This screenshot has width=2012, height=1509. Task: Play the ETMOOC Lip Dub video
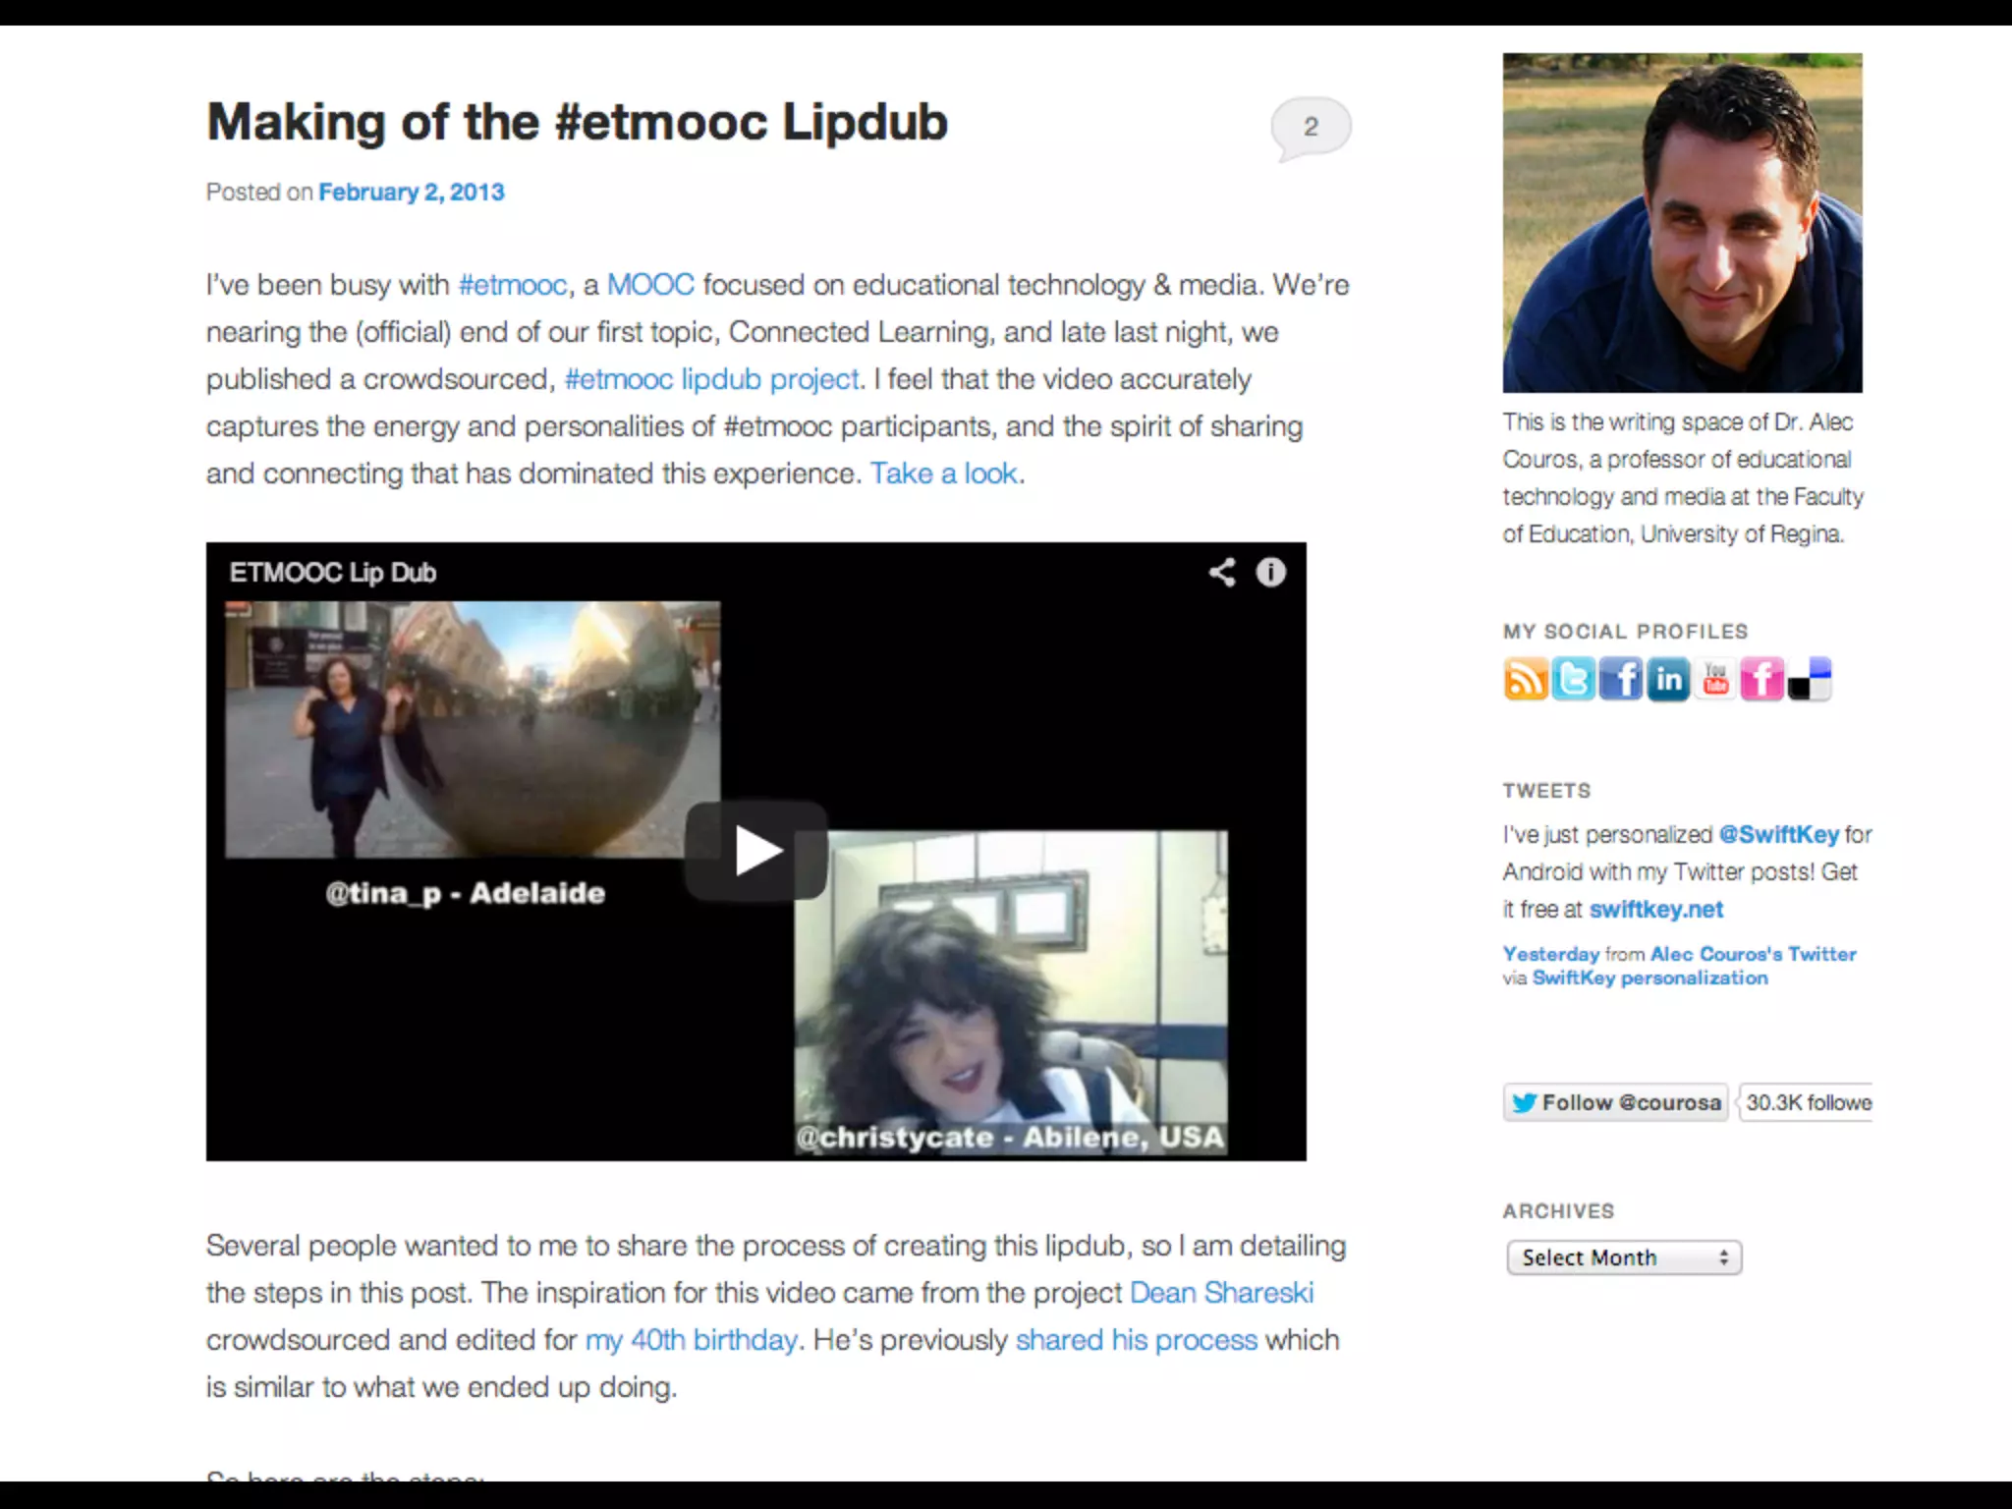(756, 851)
